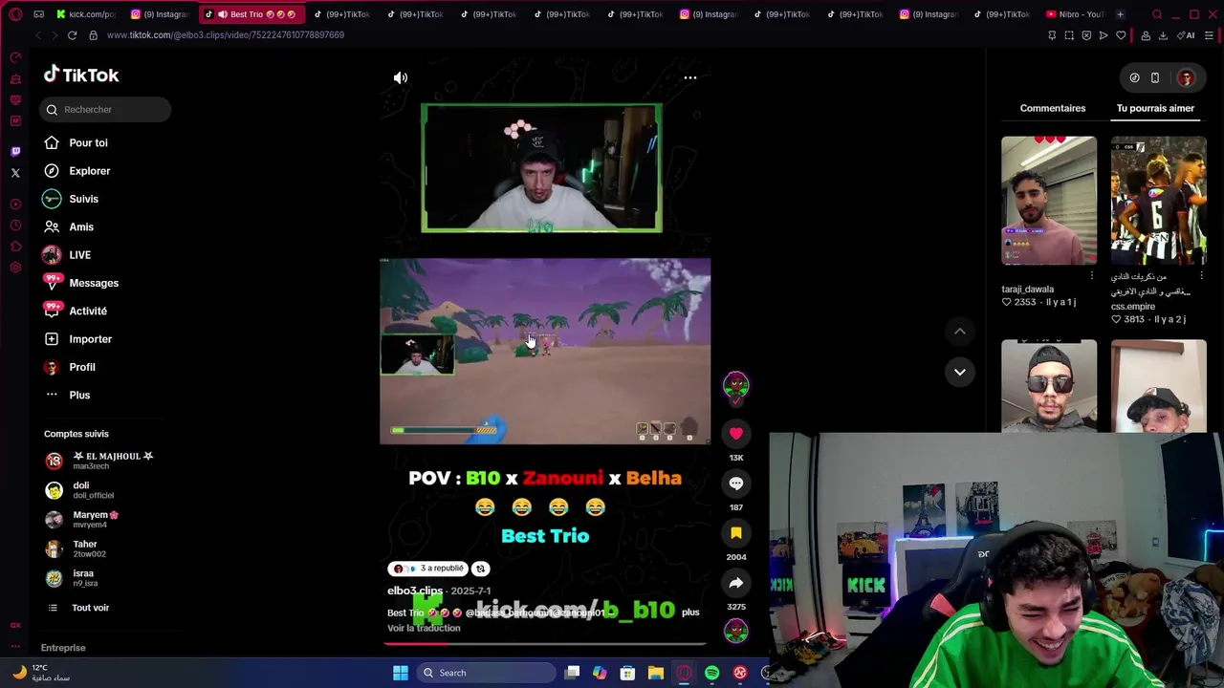Save page with bookmark heart in address bar

tap(1121, 35)
